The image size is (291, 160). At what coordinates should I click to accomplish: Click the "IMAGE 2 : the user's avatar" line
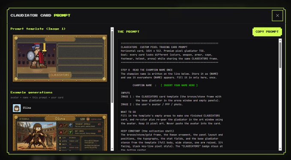pos(152,104)
